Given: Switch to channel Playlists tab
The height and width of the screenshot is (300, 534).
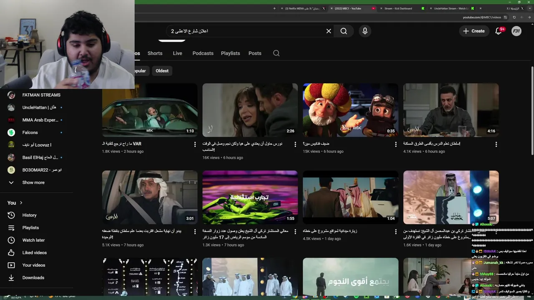Looking at the screenshot, I should [x=230, y=53].
